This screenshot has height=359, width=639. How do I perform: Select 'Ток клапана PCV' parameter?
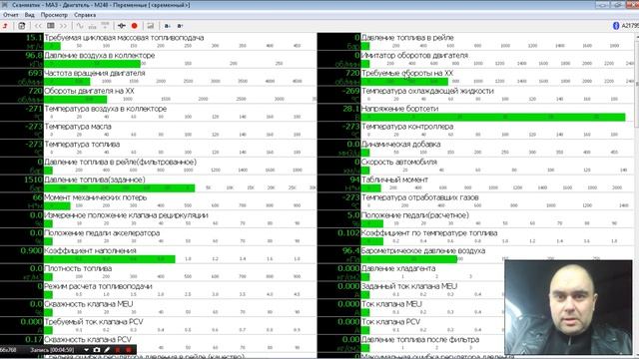click(390, 321)
